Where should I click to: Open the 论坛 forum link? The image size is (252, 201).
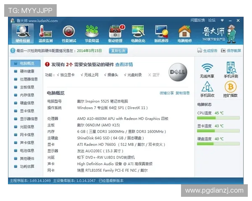(x=212, y=20)
